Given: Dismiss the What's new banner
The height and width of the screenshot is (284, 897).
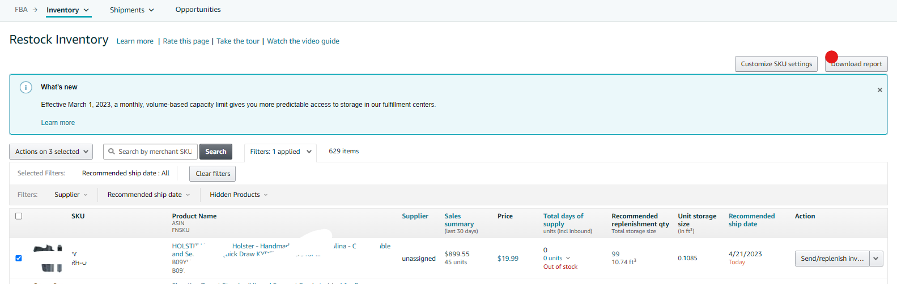Looking at the screenshot, I should 879,90.
